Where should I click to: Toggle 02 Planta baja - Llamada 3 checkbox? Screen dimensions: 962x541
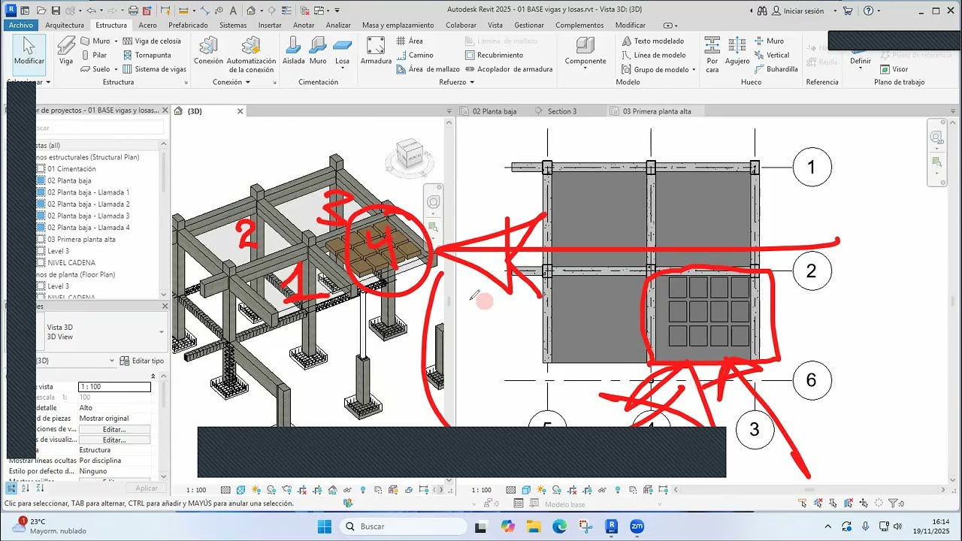41,216
